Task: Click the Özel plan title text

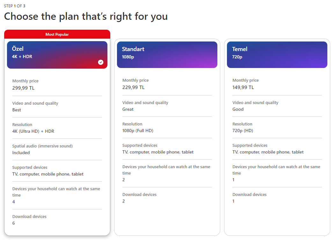Action: [x=18, y=49]
